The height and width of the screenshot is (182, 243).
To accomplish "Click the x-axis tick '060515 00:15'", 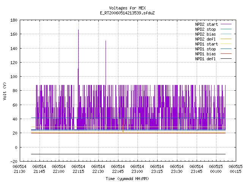I will (235, 169).
